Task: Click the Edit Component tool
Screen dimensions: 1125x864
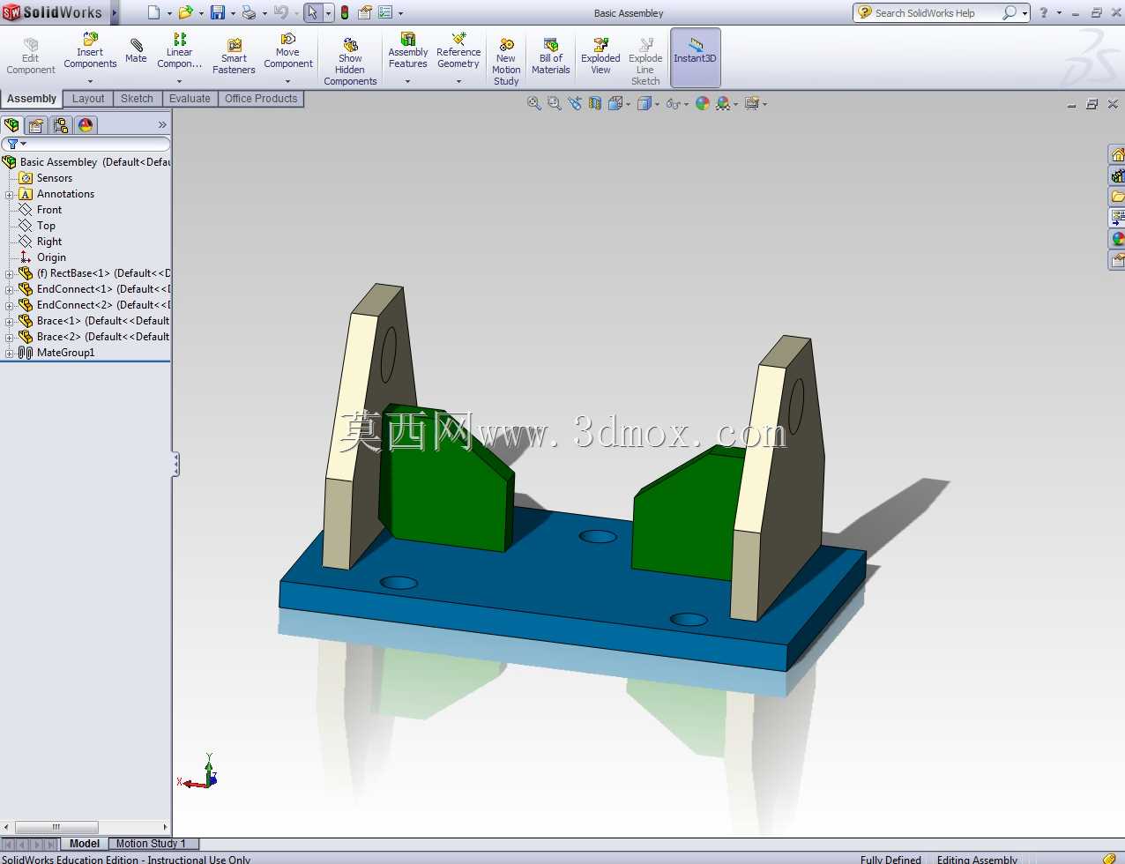Action: (31, 56)
